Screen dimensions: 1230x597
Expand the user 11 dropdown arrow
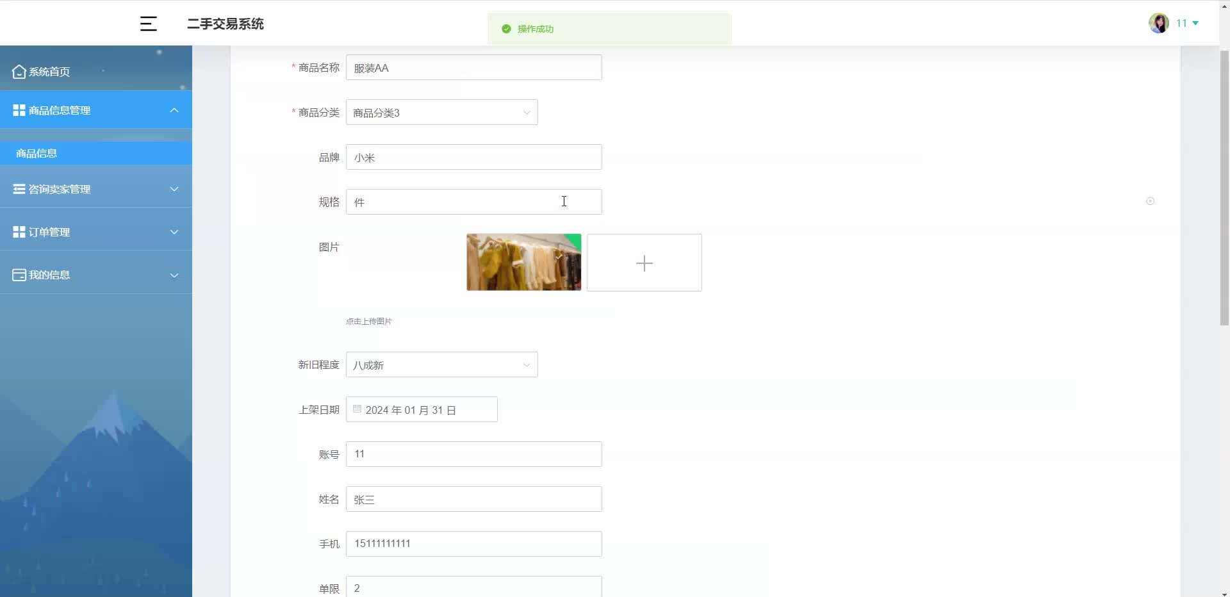1195,23
